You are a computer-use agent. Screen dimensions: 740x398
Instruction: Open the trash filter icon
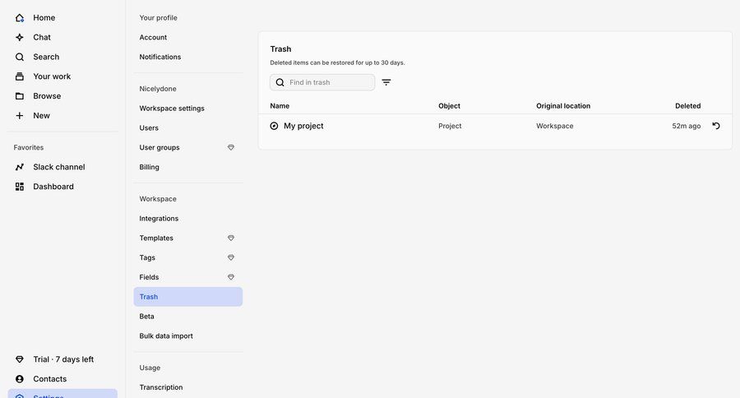[x=386, y=82]
